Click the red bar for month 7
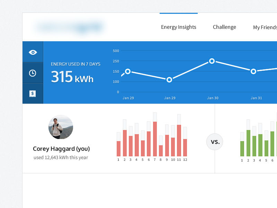This screenshot has width=277, height=208. [155, 139]
